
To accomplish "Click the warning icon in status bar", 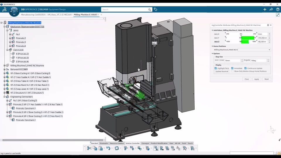I will (279, 153).
